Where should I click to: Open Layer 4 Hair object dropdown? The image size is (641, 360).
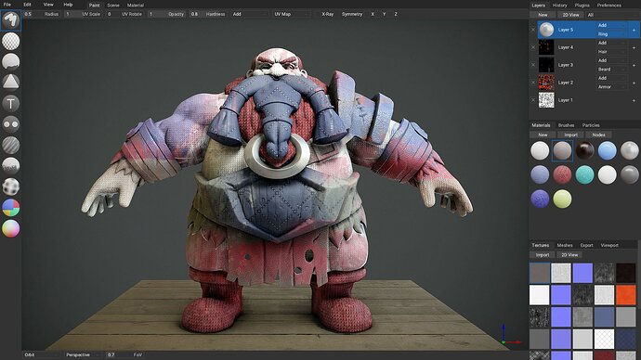[611, 52]
